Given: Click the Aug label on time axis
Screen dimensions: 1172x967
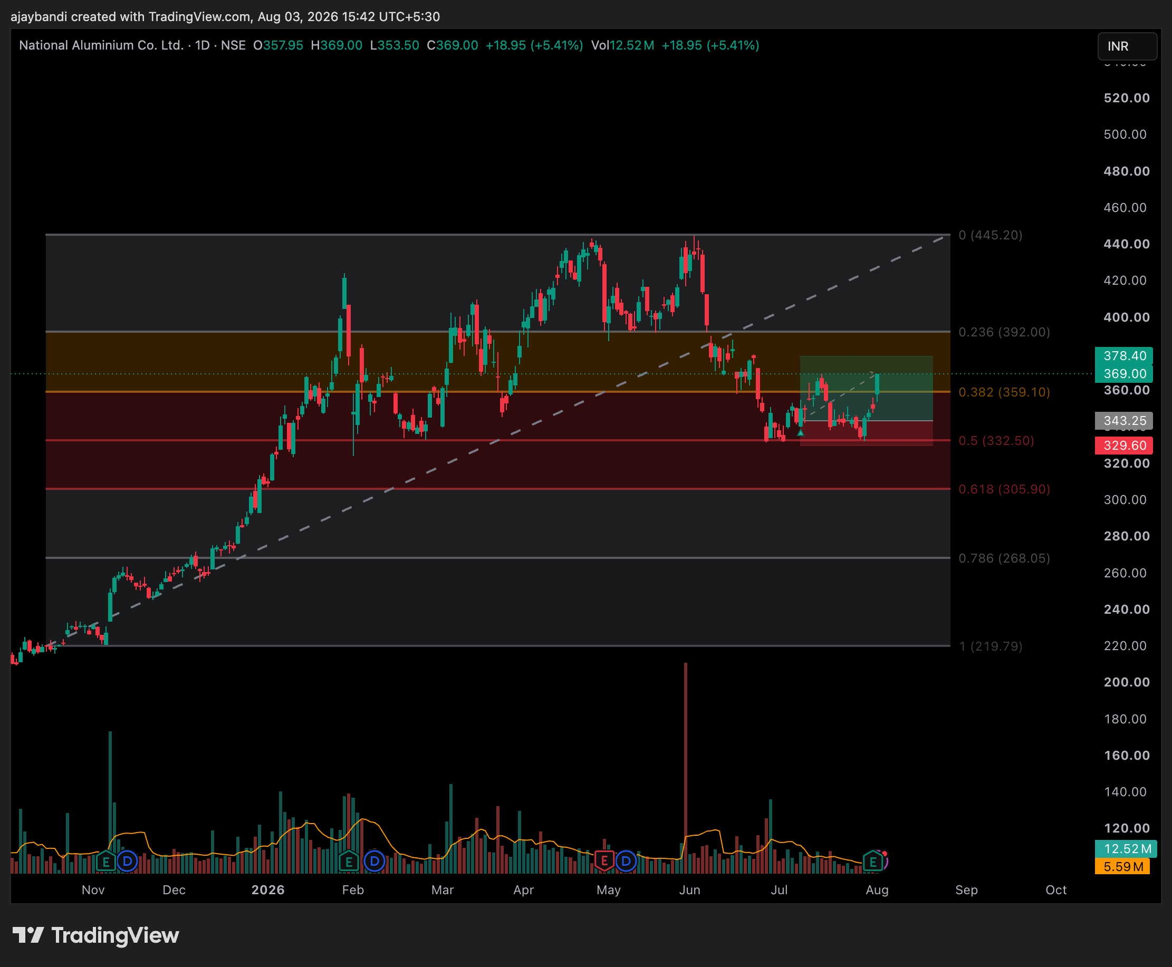Looking at the screenshot, I should coord(877,889).
